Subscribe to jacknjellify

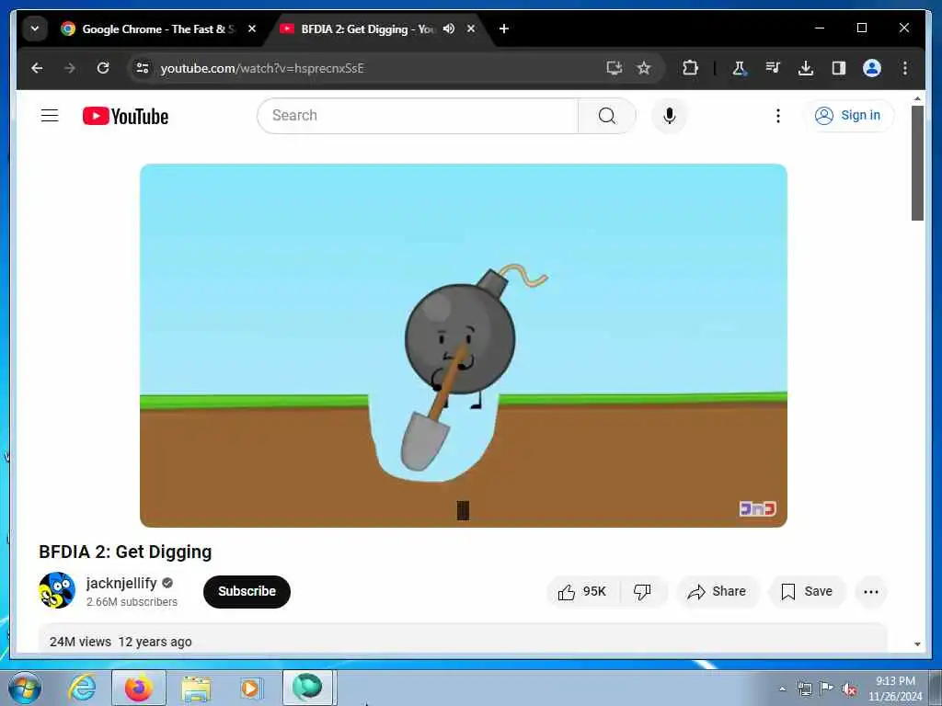[247, 591]
